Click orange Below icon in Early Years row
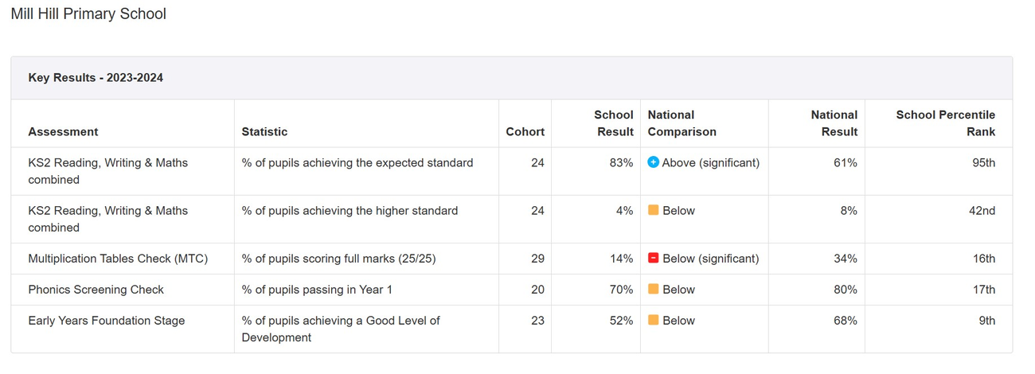 [654, 321]
